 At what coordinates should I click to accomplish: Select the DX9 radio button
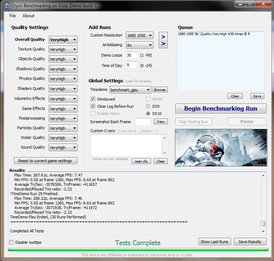[148, 106]
